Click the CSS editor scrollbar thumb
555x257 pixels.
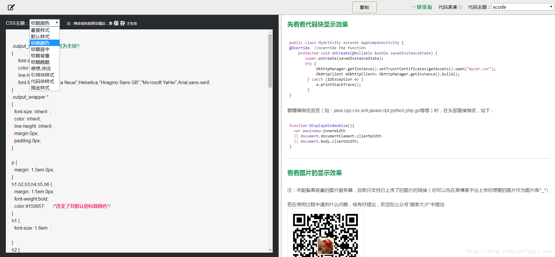(x=270, y=61)
